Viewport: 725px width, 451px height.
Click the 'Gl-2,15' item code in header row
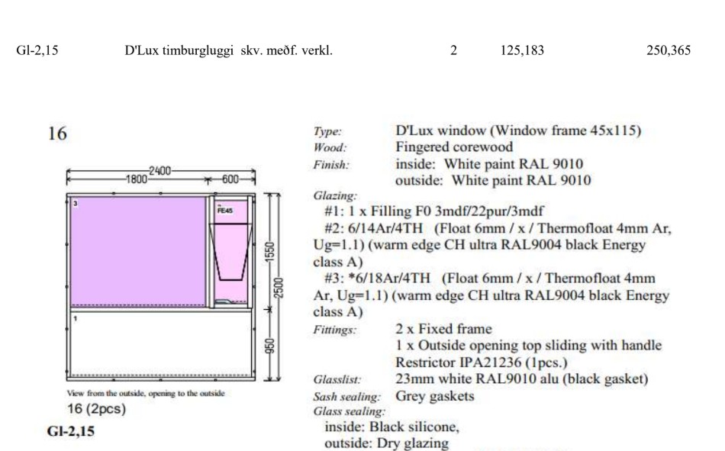[37, 50]
